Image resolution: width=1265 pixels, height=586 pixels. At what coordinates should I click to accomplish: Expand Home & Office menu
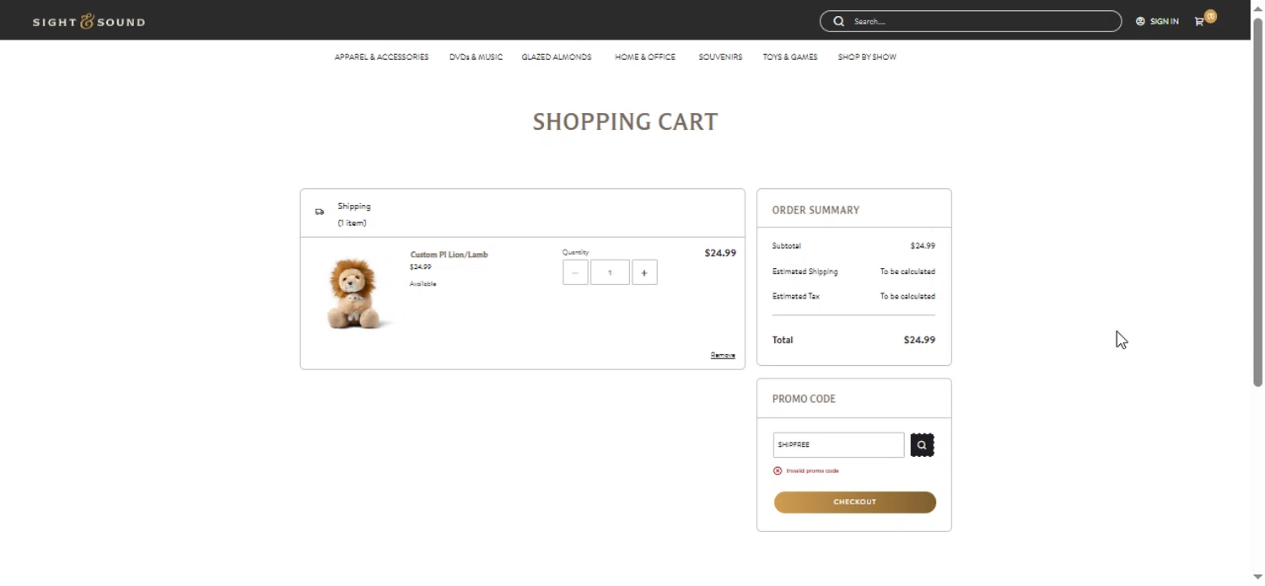coord(645,57)
